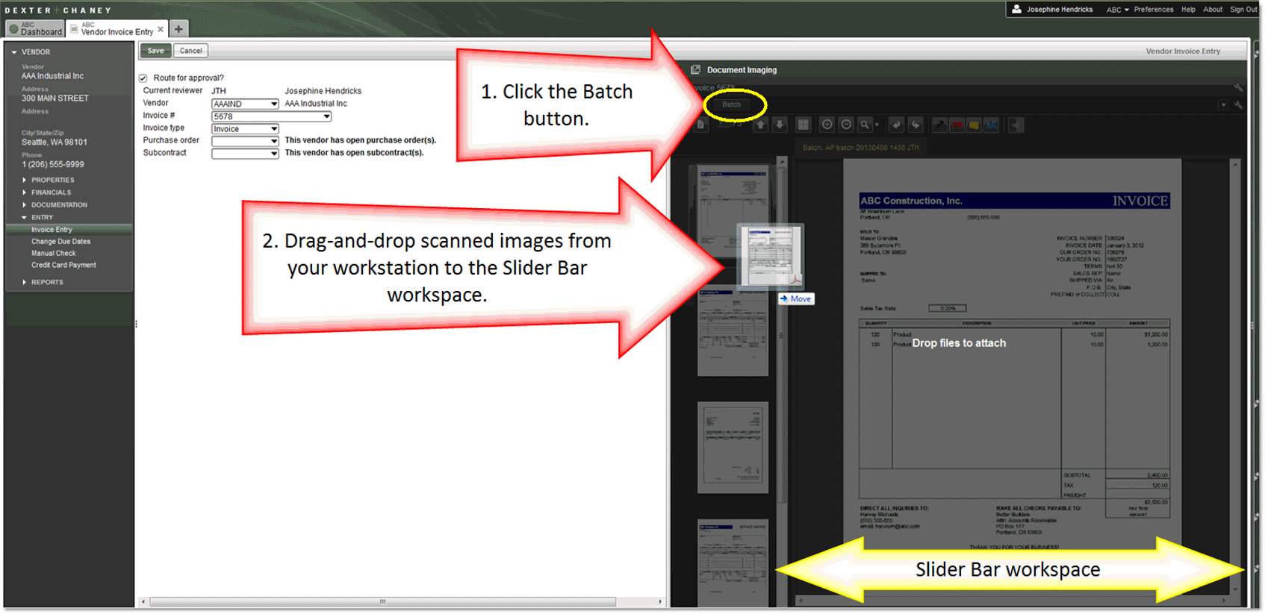Expand the PROPERTIES section

[x=25, y=180]
